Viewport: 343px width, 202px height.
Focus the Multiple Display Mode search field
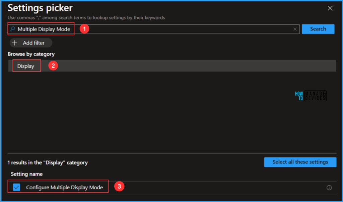tap(153, 29)
